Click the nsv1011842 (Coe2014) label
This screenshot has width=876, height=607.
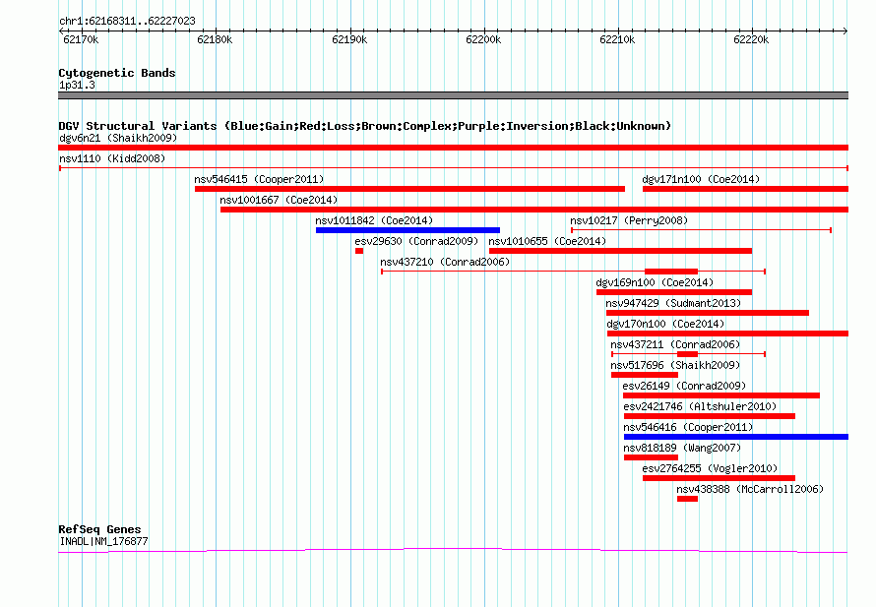(x=374, y=220)
